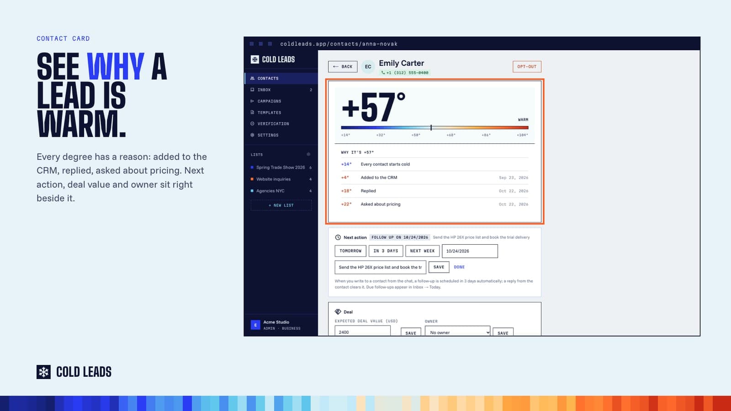
Task: Click the OPT-OUT button
Action: click(527, 67)
